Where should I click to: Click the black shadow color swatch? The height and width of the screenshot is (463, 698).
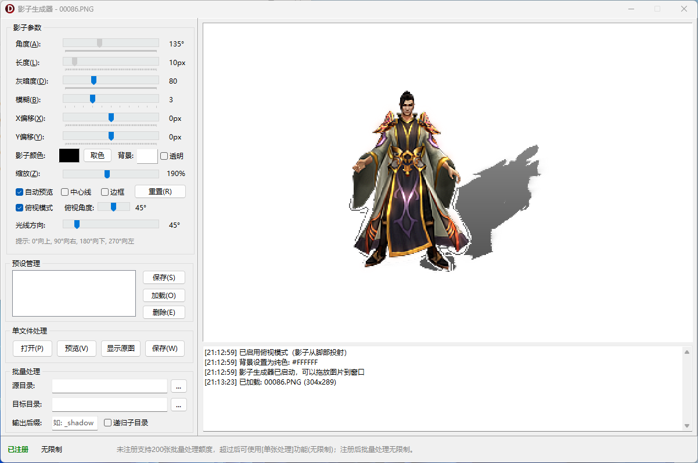[x=69, y=155]
